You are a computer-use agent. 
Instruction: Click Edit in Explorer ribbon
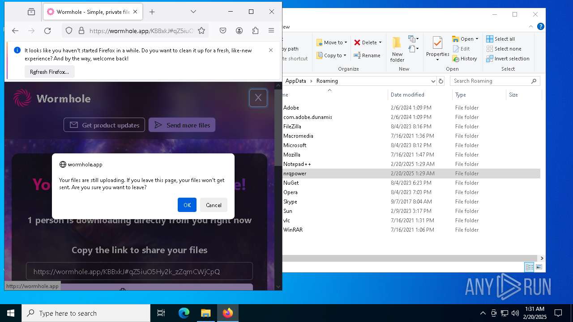point(461,49)
